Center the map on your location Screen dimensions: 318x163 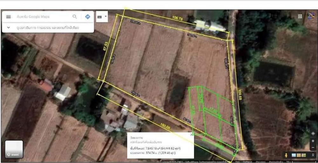[x=313, y=134]
